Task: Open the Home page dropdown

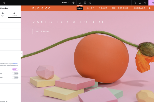Action: [x=66, y=3]
